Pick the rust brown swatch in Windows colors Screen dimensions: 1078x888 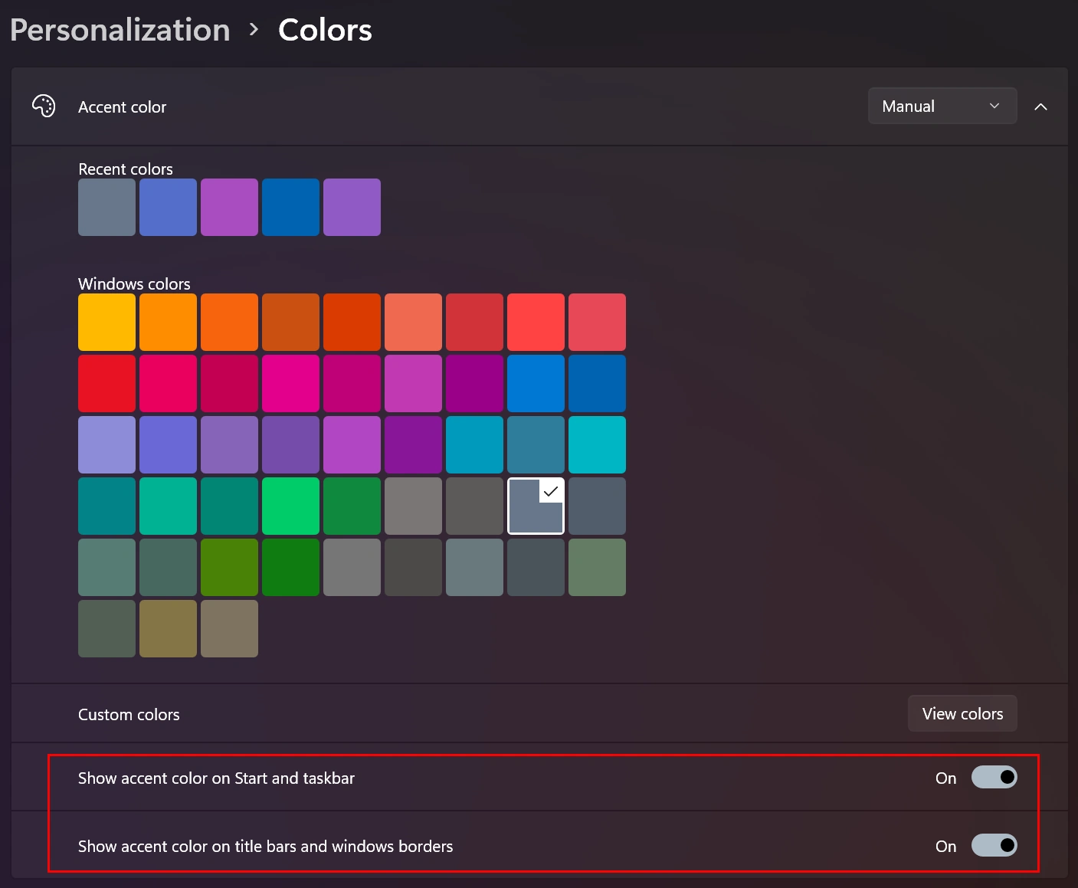click(x=291, y=323)
